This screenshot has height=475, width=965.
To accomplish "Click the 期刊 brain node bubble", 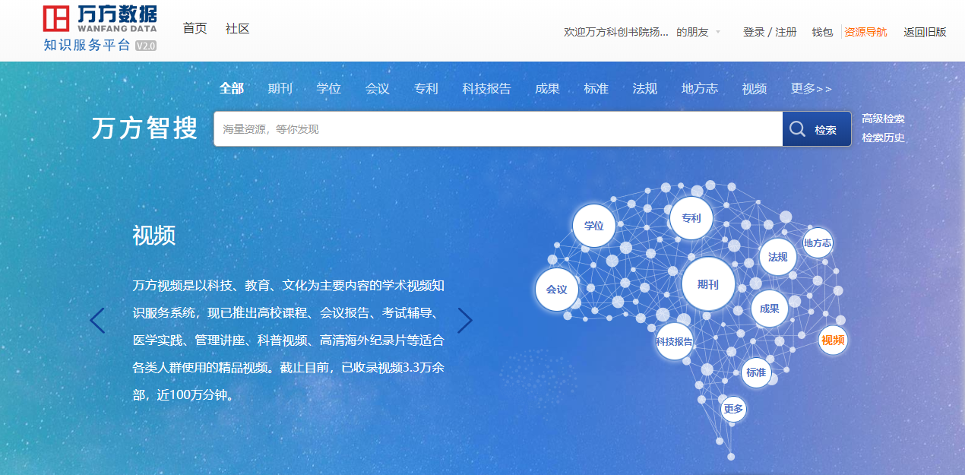I will click(x=707, y=285).
